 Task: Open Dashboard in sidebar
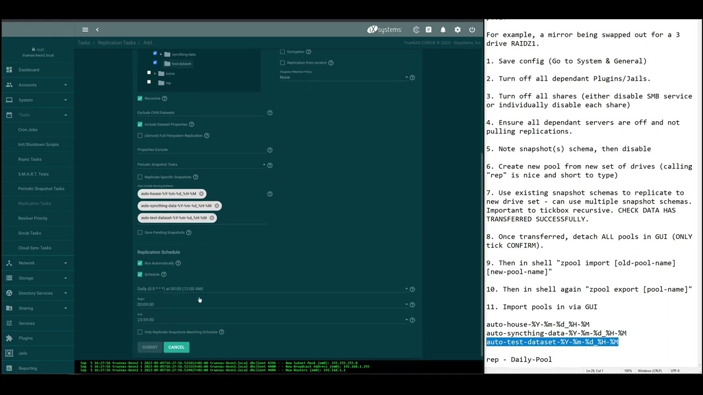click(37, 70)
